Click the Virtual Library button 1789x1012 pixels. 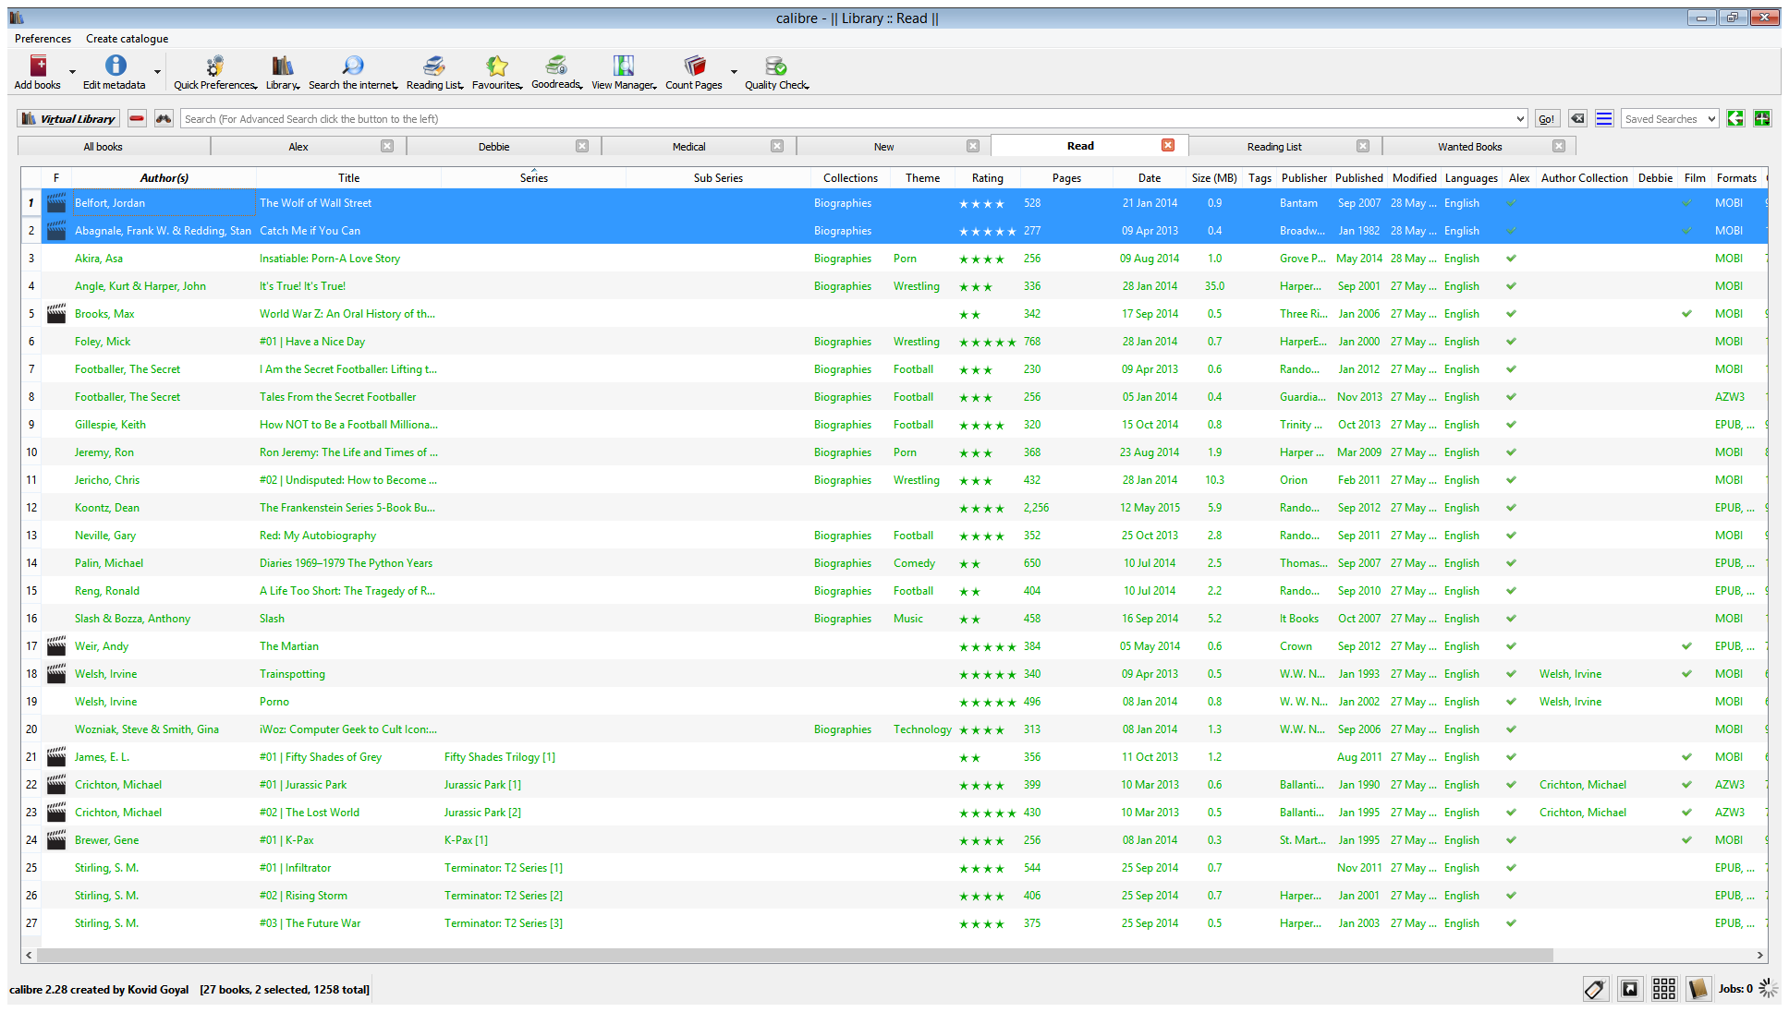click(68, 118)
